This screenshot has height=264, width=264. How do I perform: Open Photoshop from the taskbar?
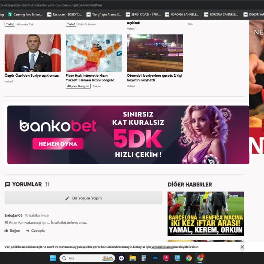(x=155, y=258)
